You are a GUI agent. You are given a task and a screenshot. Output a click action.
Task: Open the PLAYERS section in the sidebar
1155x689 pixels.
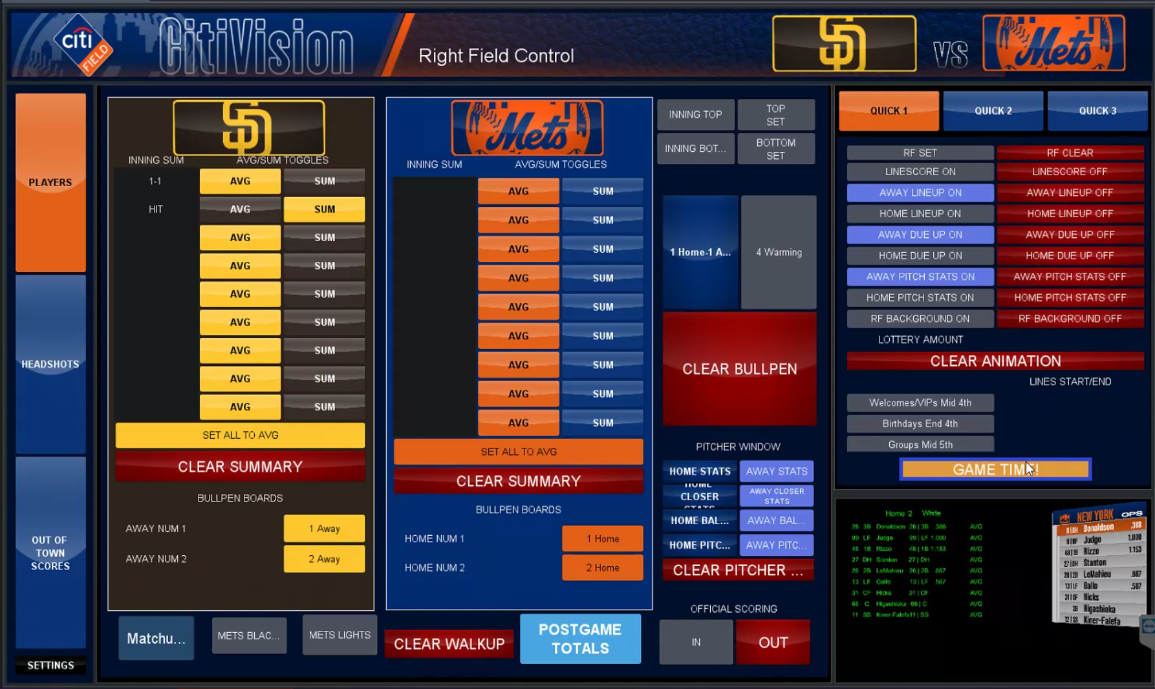[x=50, y=182]
